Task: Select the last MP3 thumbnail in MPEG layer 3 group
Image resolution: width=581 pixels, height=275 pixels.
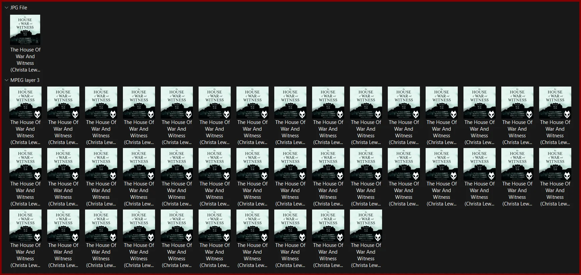Action: tap(366, 226)
